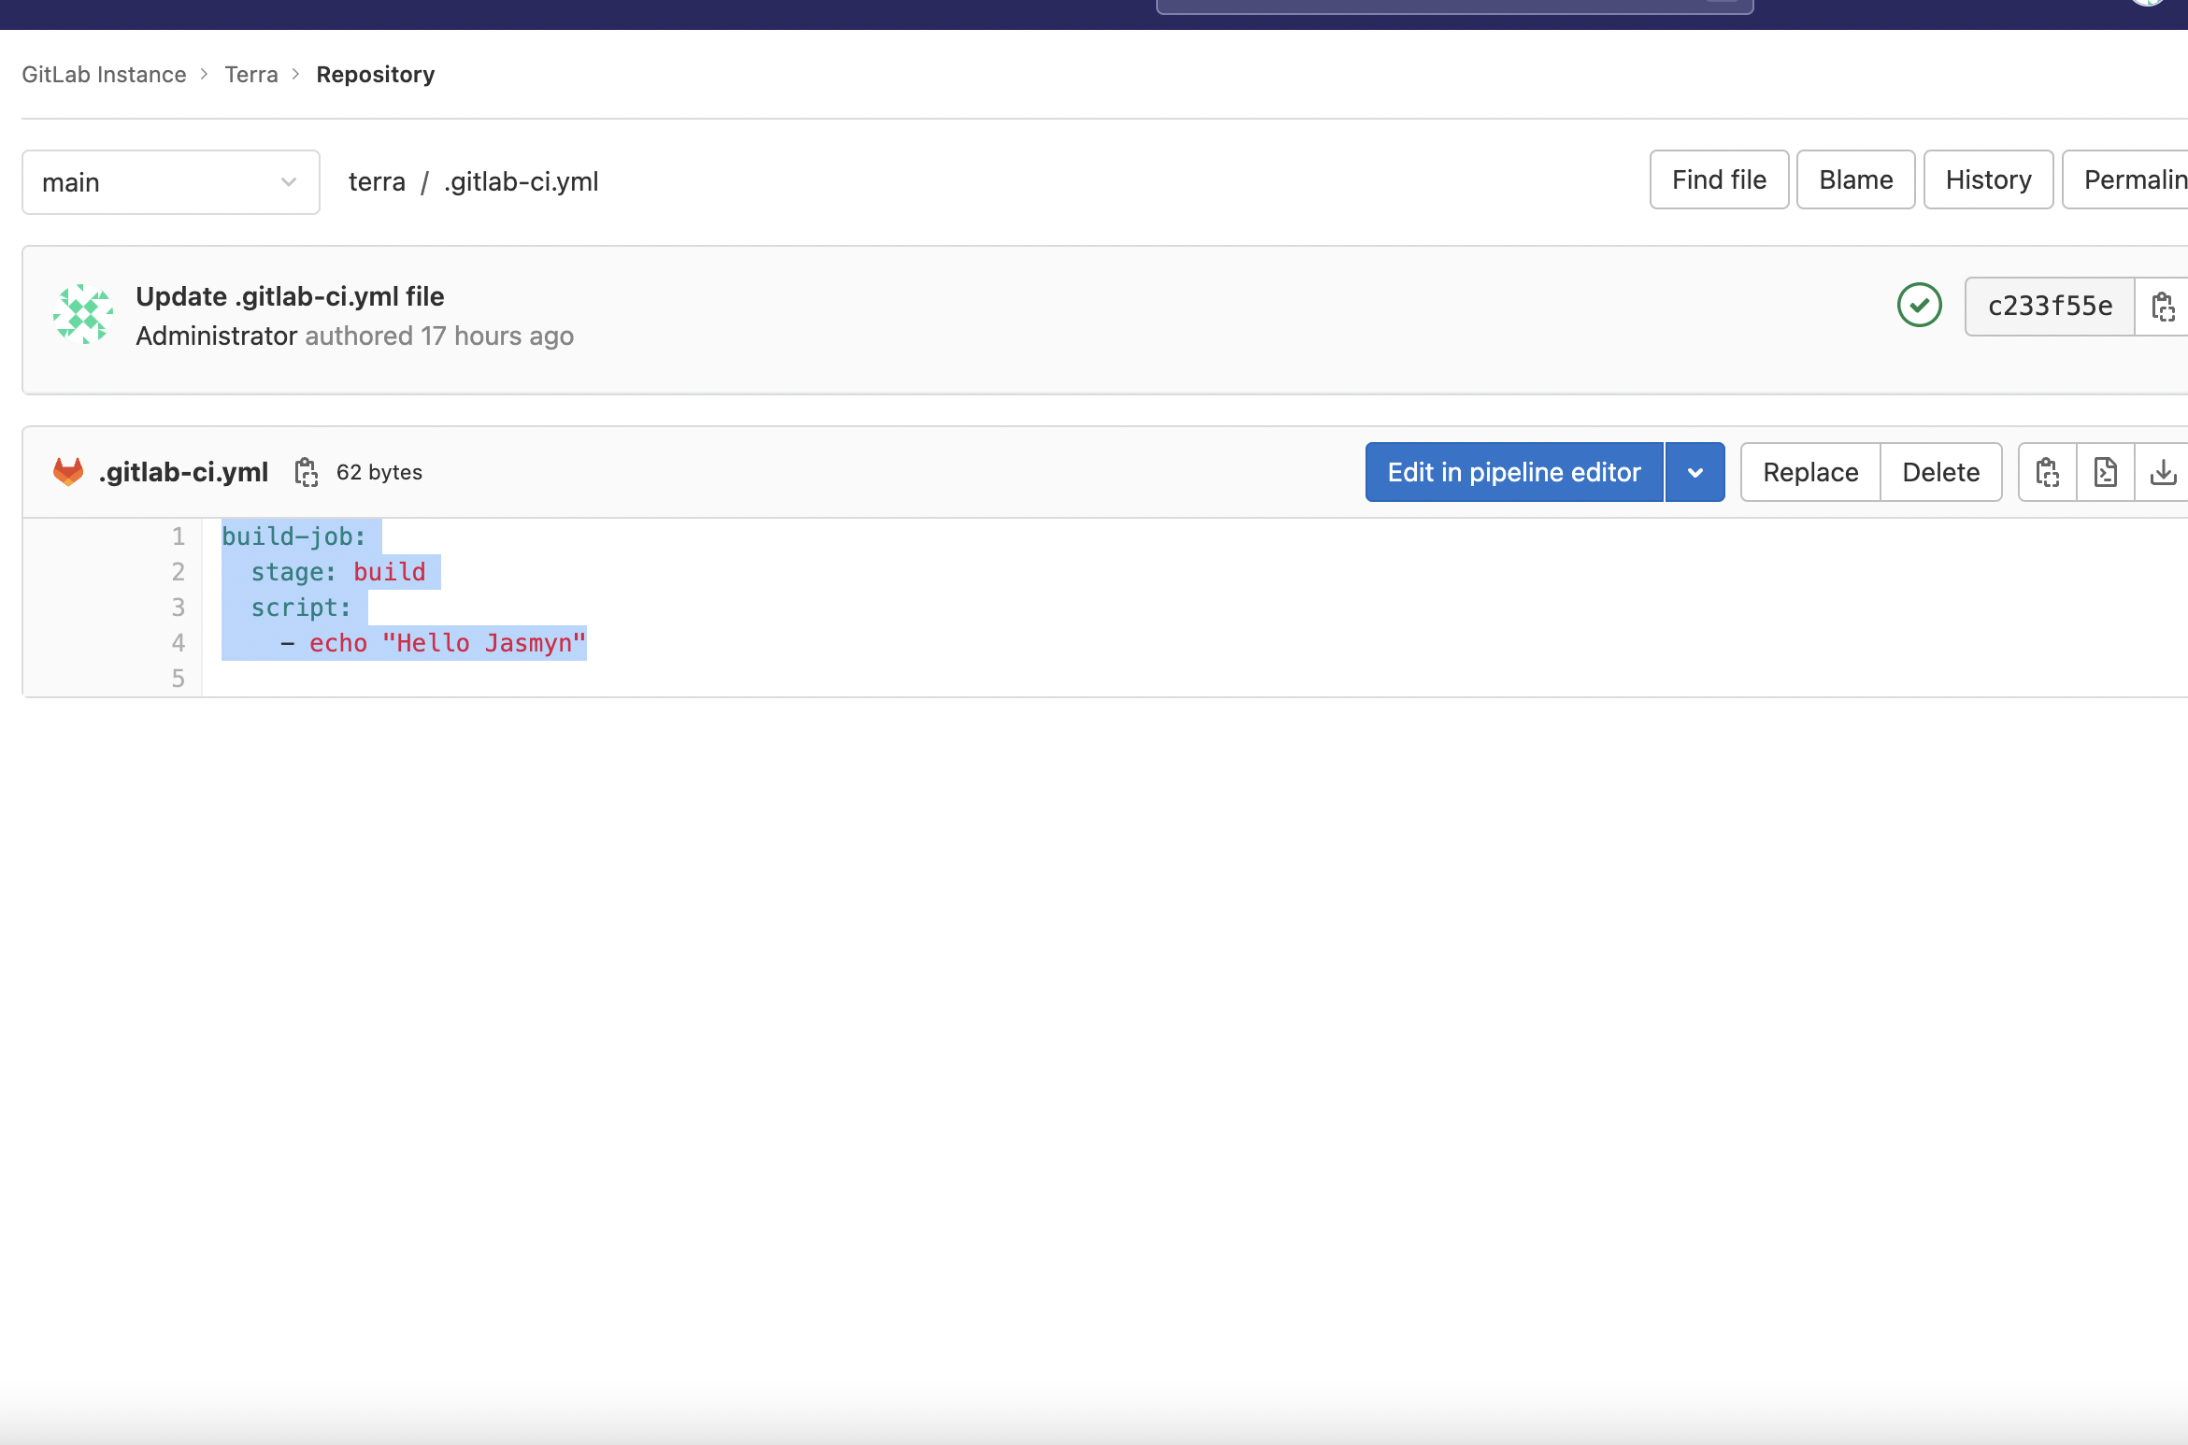This screenshot has width=2188, height=1445.
Task: Select line number 1
Action: point(178,537)
